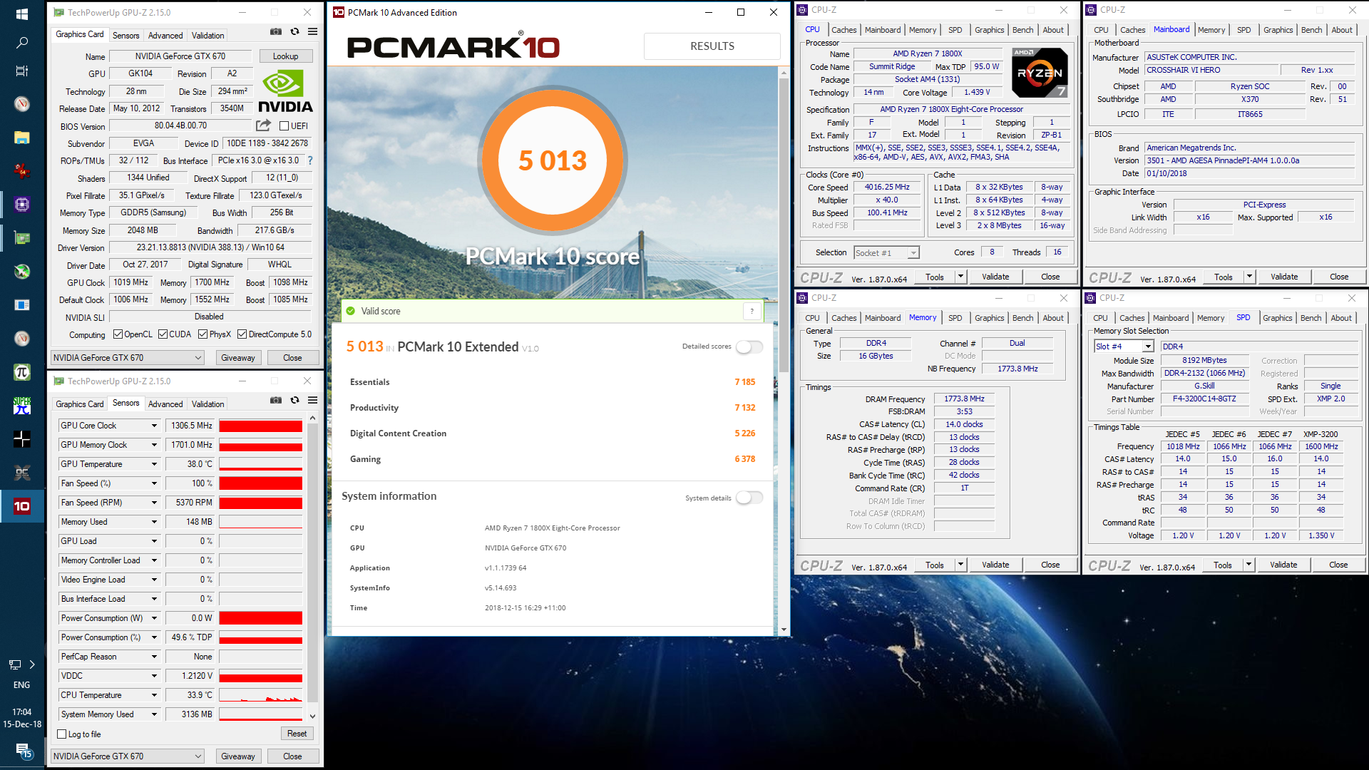Click the GPU Name field NVIDIA GeForce GTX 670
Screen dimensions: 1369x770
coord(180,56)
